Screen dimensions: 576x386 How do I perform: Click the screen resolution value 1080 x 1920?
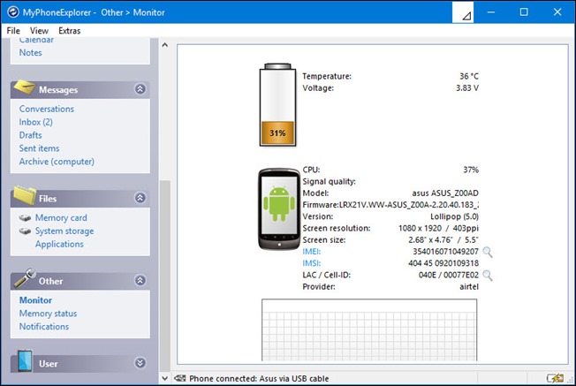[x=420, y=228]
